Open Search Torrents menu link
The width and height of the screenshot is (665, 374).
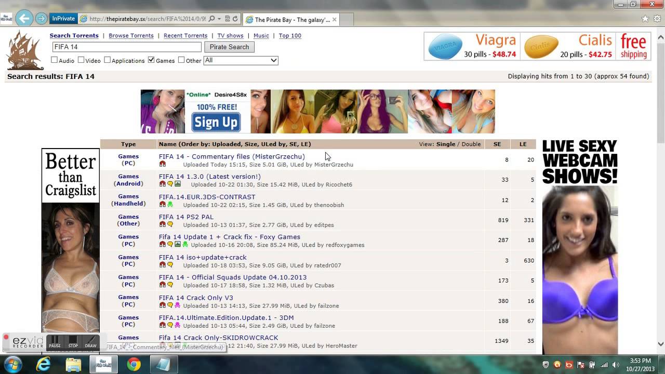74,36
